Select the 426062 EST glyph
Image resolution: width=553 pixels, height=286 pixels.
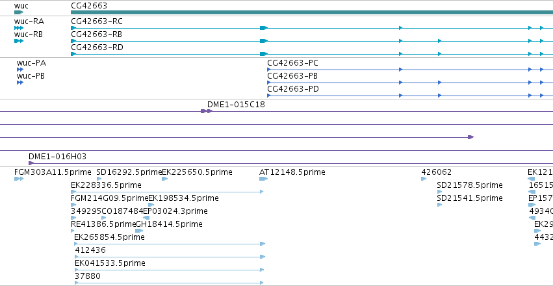tap(424, 179)
